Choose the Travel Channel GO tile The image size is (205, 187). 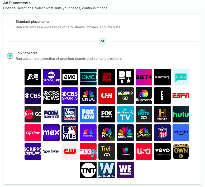tap(107, 152)
